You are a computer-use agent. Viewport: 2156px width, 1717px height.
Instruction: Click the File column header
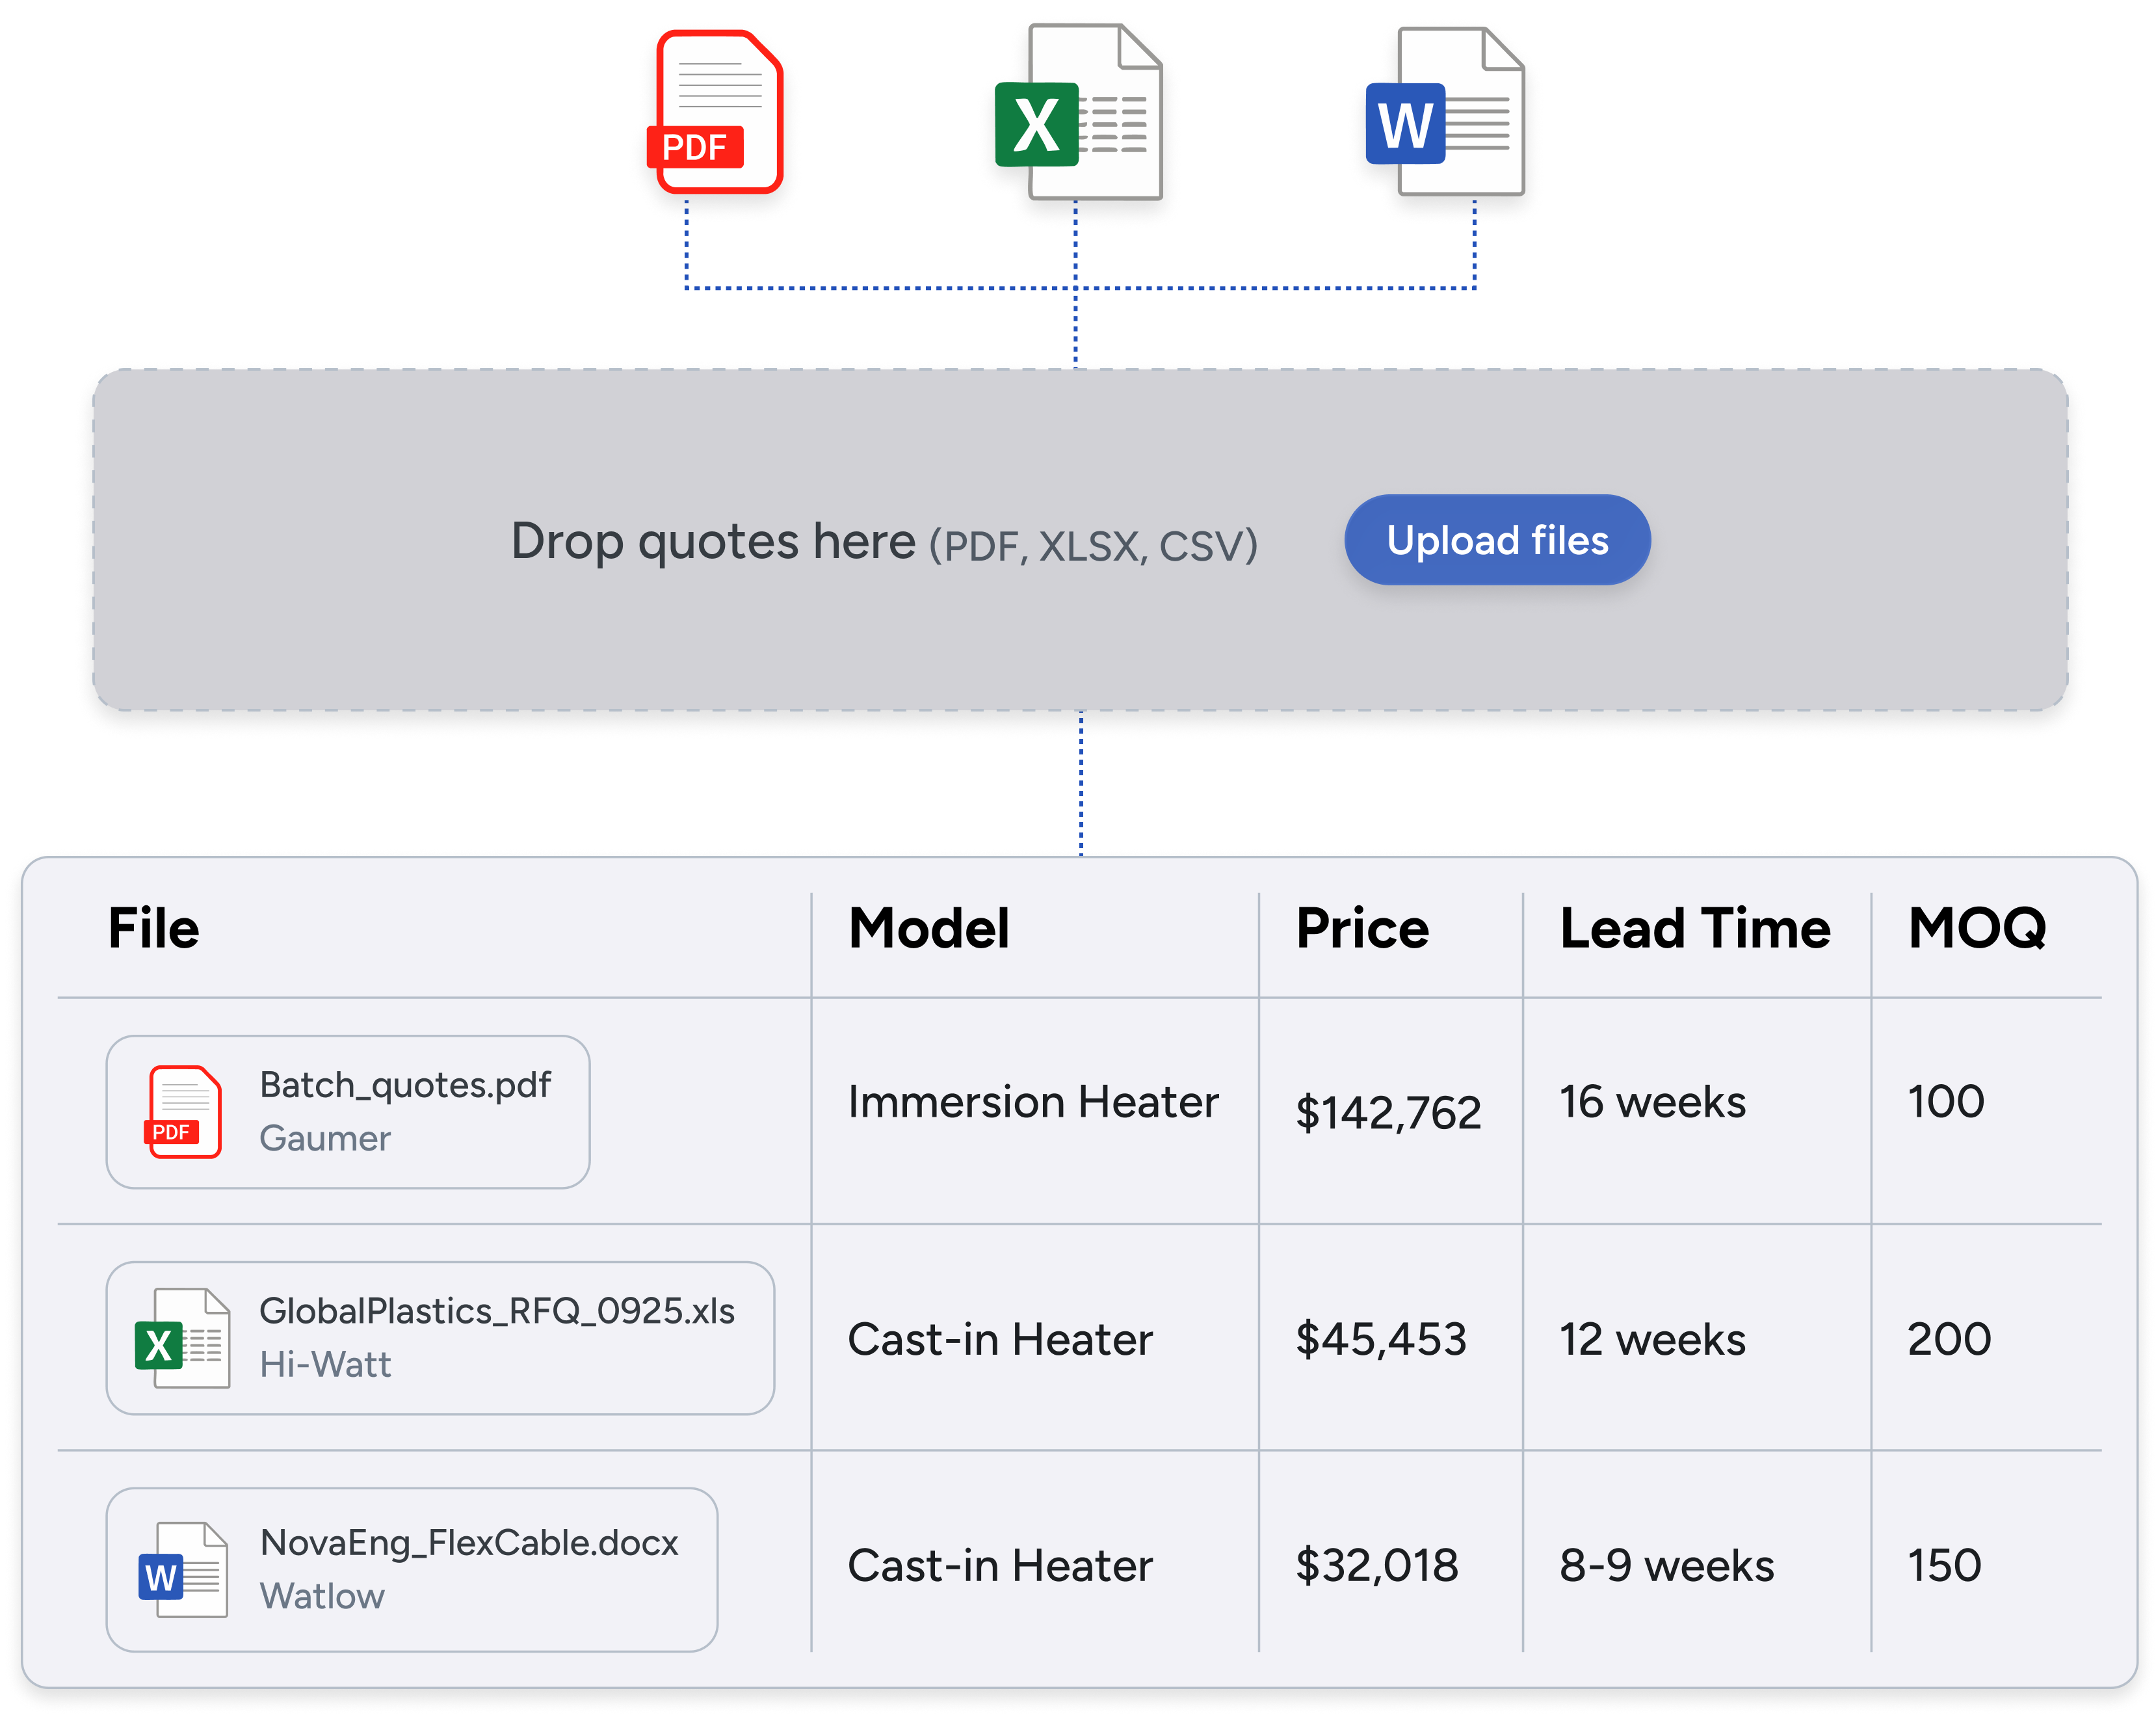click(154, 929)
